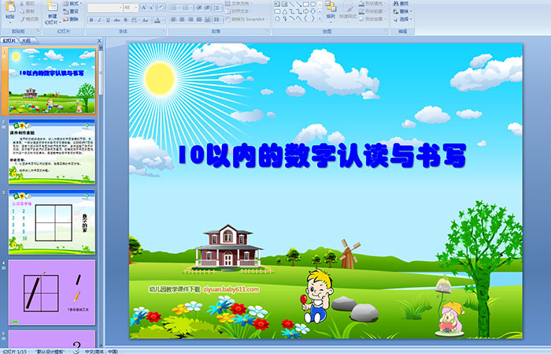Open the Paragraph group dialog launcher
Screen dimensions: 551x354
coord(268,31)
